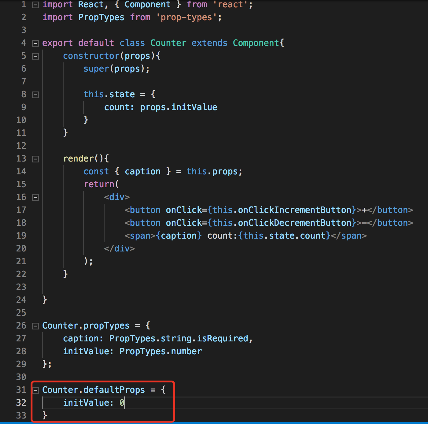428x424 pixels.
Task: Click line number 32 in gutter
Action: coord(21,403)
